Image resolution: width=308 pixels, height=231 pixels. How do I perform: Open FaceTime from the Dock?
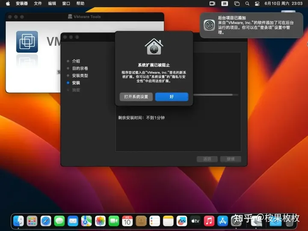[114, 221]
